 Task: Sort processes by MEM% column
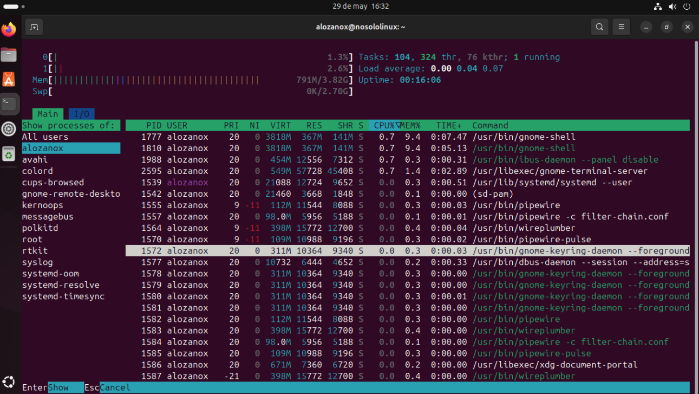[x=410, y=126]
